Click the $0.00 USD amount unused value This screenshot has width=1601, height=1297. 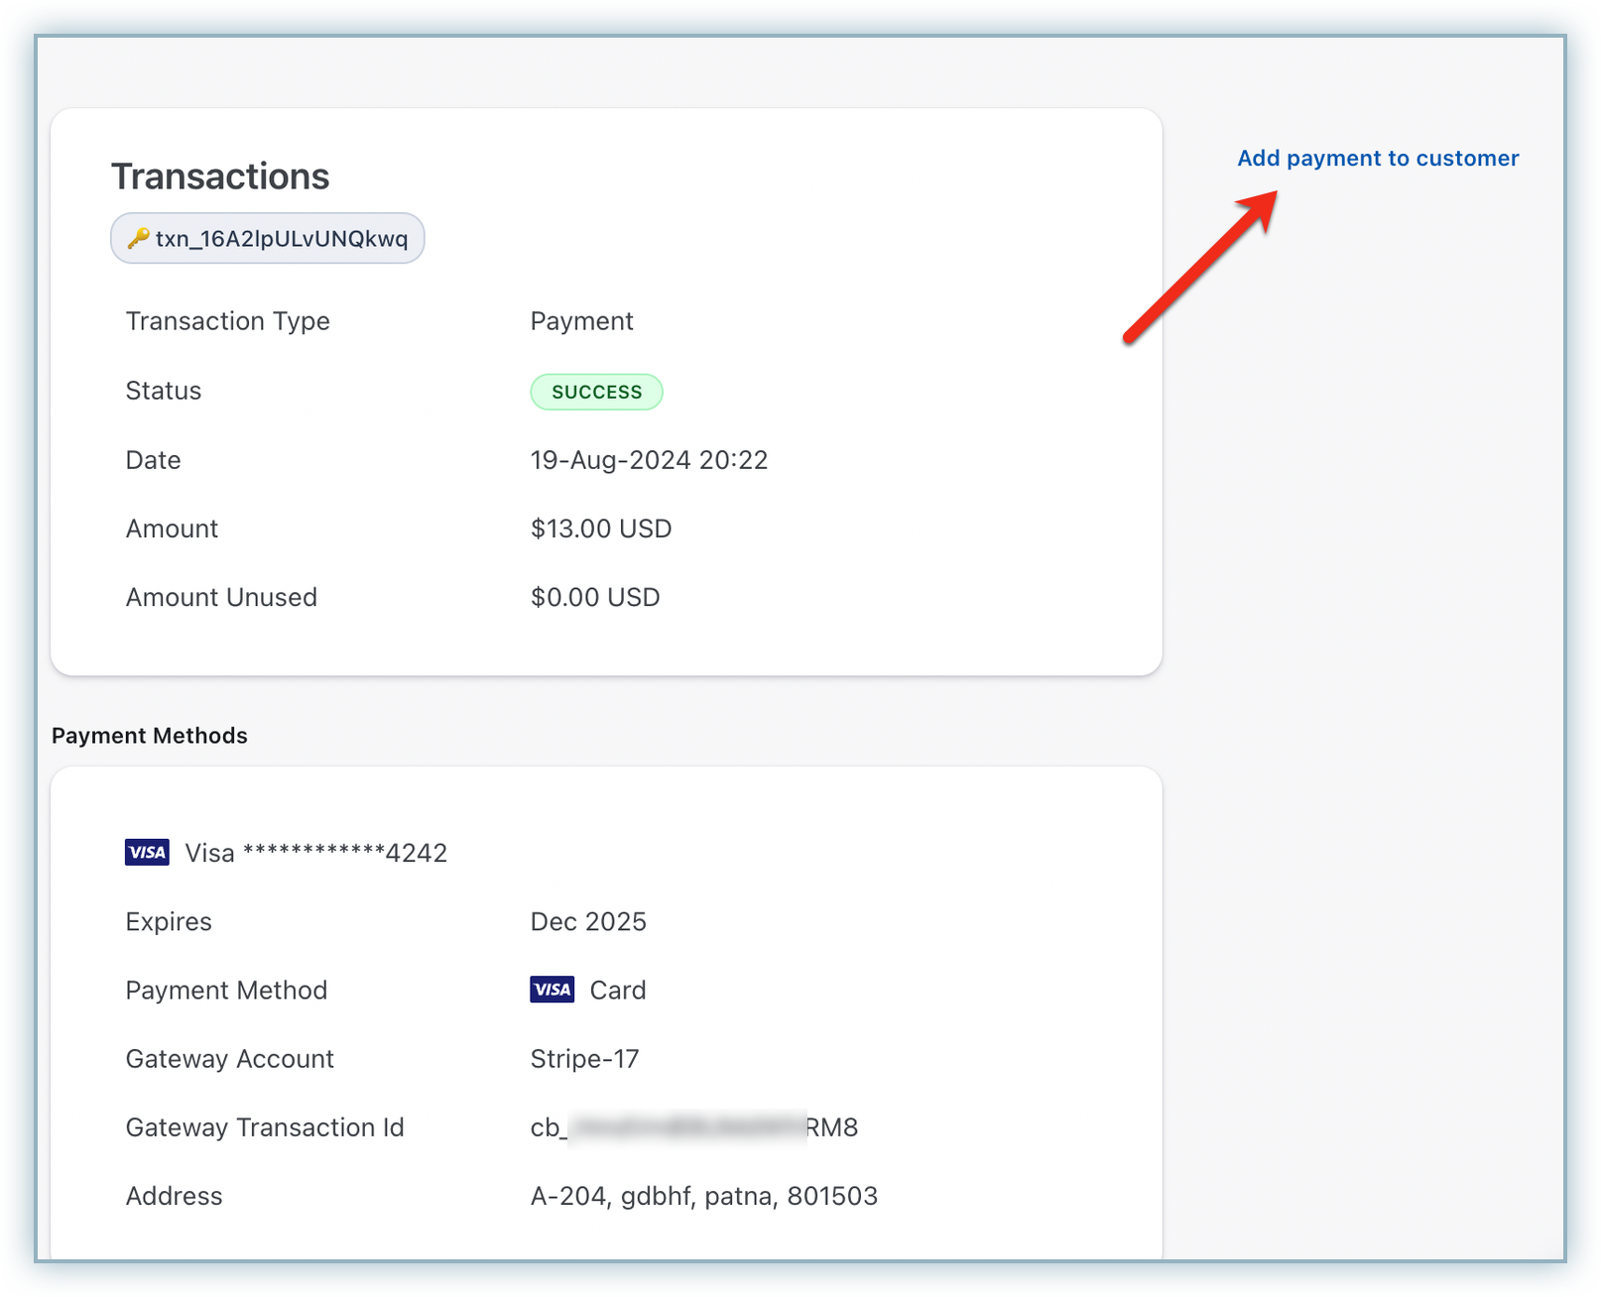[594, 597]
